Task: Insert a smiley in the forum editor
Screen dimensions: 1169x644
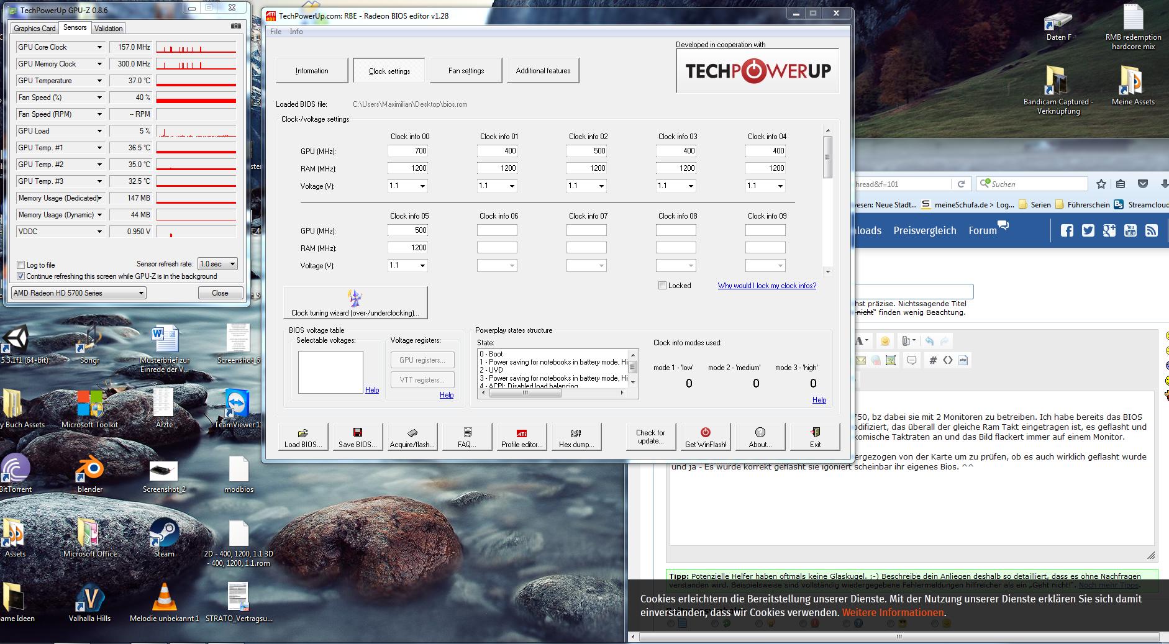Action: point(885,341)
